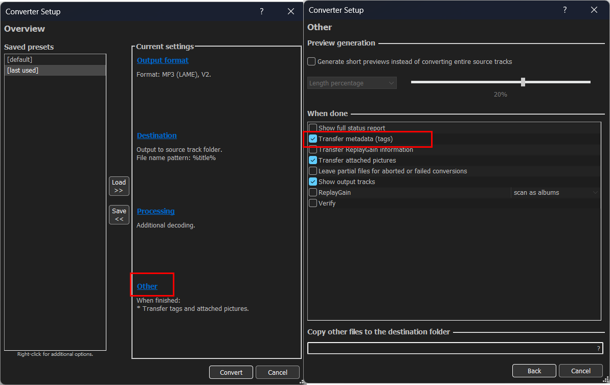Cancel the Other Converter Setup dialog
Screen dimensions: 610x385
pyautogui.click(x=581, y=371)
